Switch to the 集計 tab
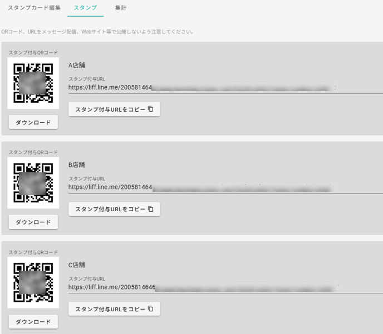Image resolution: width=383 pixels, height=334 pixels. (121, 8)
